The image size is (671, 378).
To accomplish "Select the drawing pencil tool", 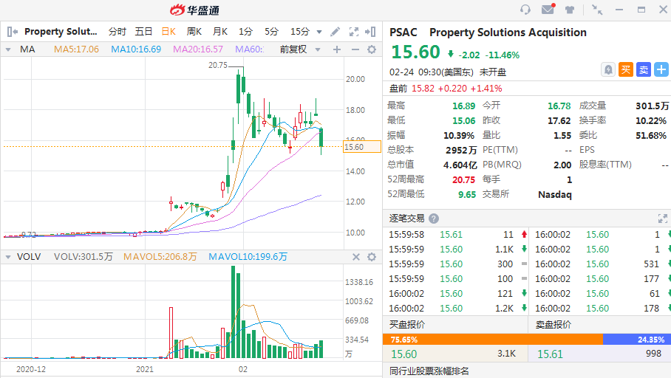I will point(335,32).
